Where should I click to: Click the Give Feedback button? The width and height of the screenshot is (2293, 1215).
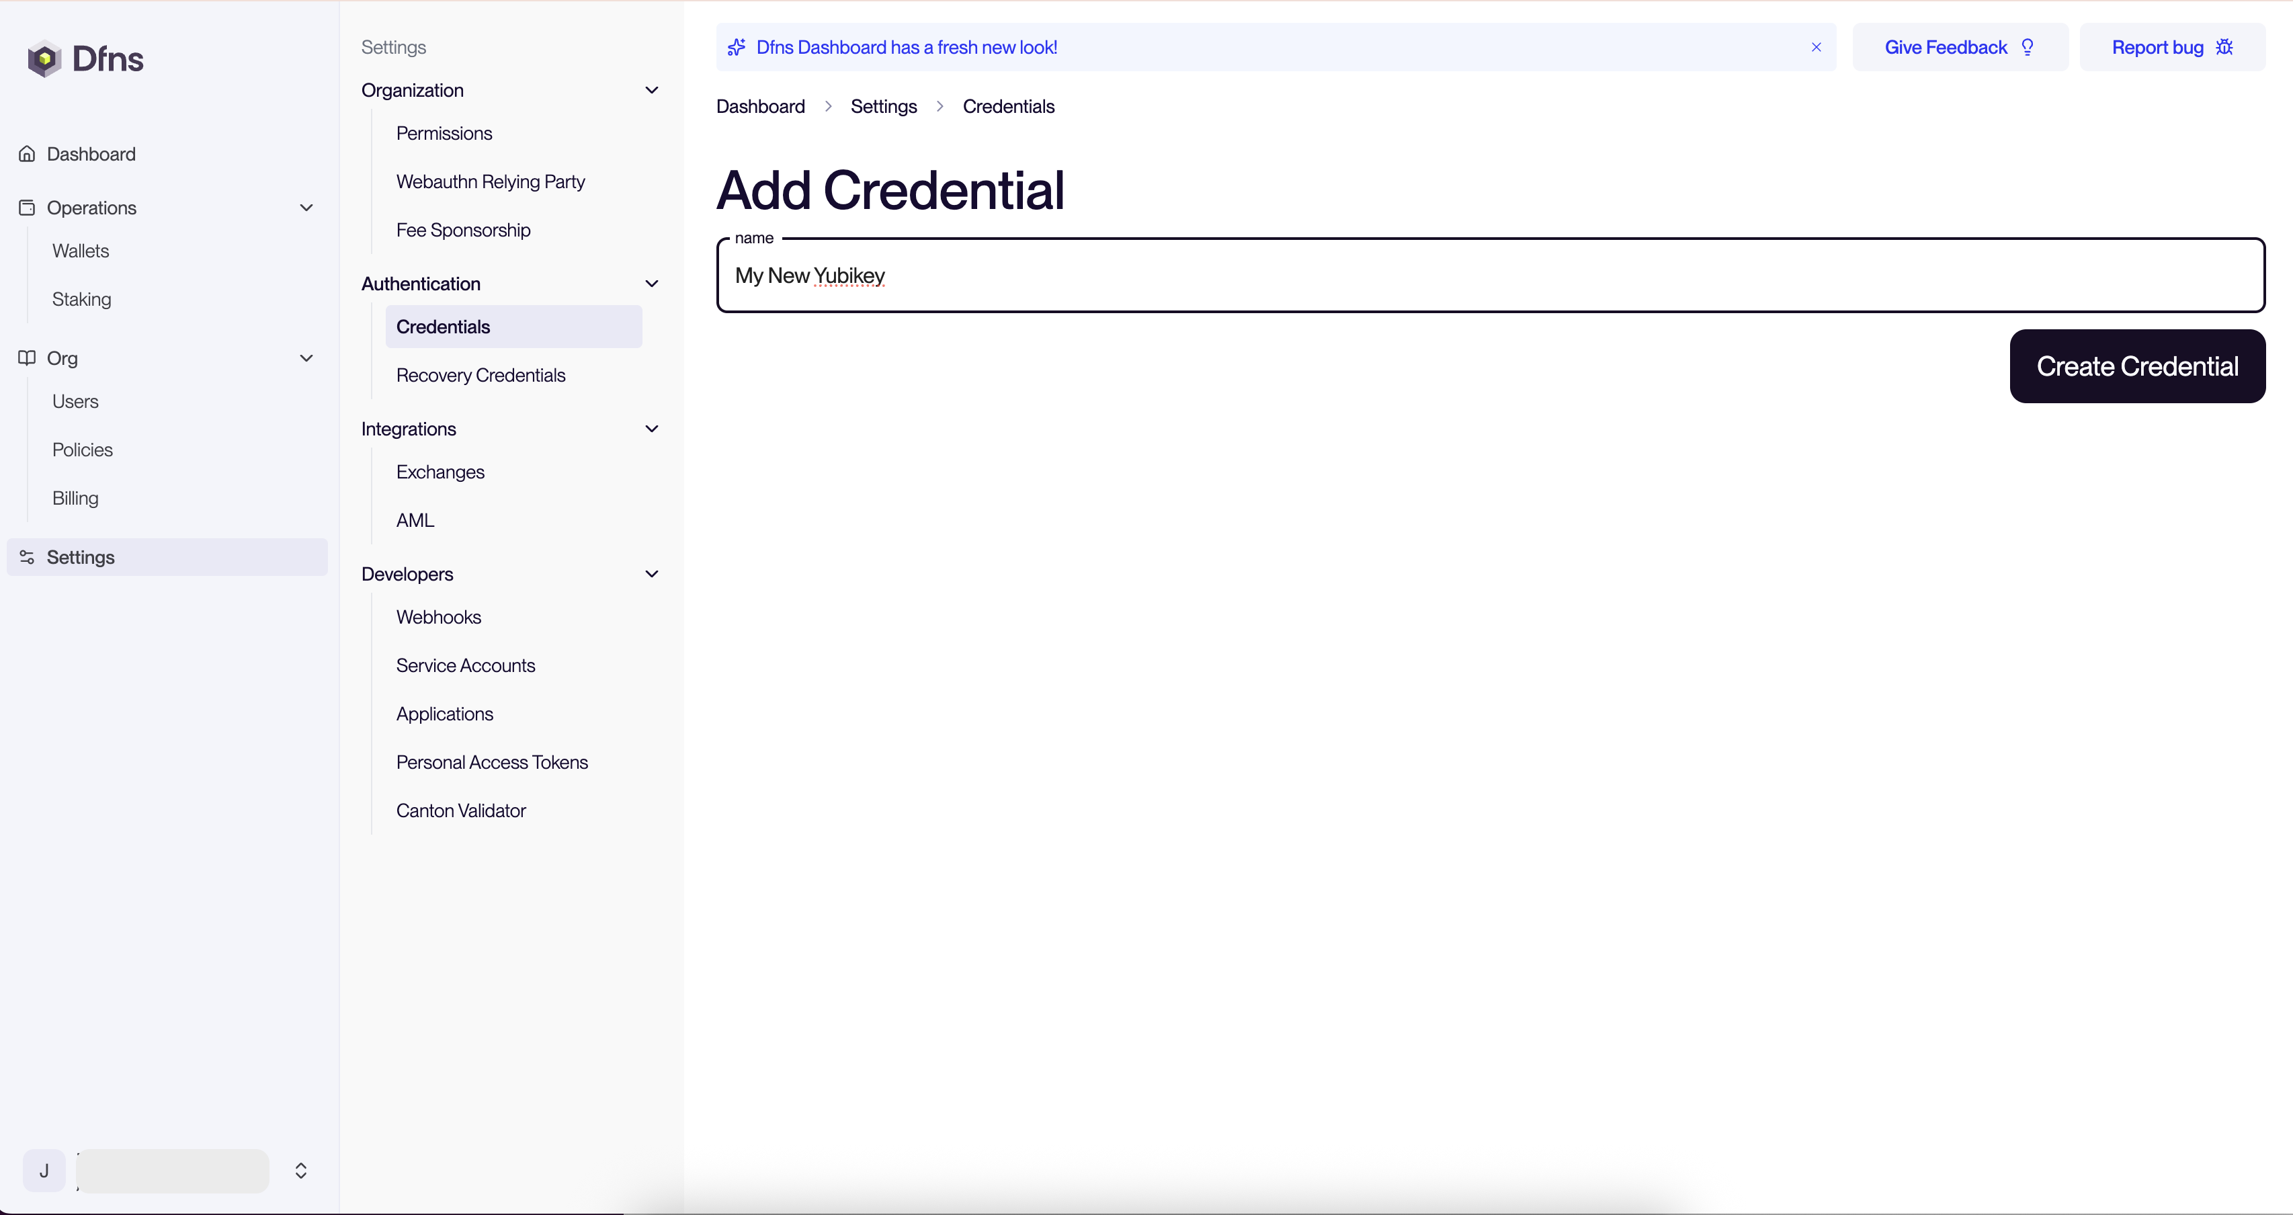[x=1959, y=47]
